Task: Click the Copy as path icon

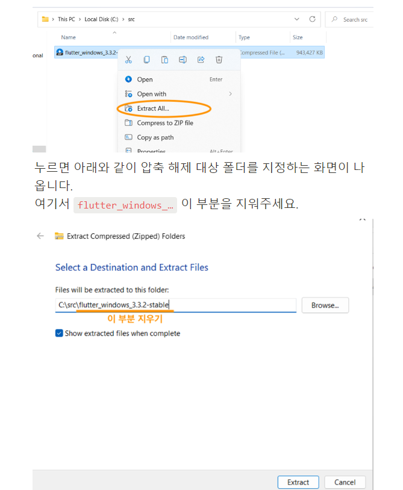Action: pyautogui.click(x=128, y=137)
